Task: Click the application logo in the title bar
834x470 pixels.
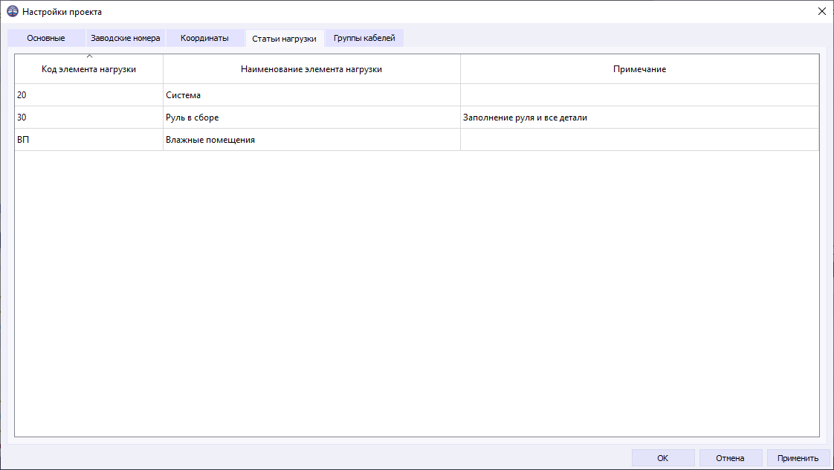Action: click(x=10, y=11)
